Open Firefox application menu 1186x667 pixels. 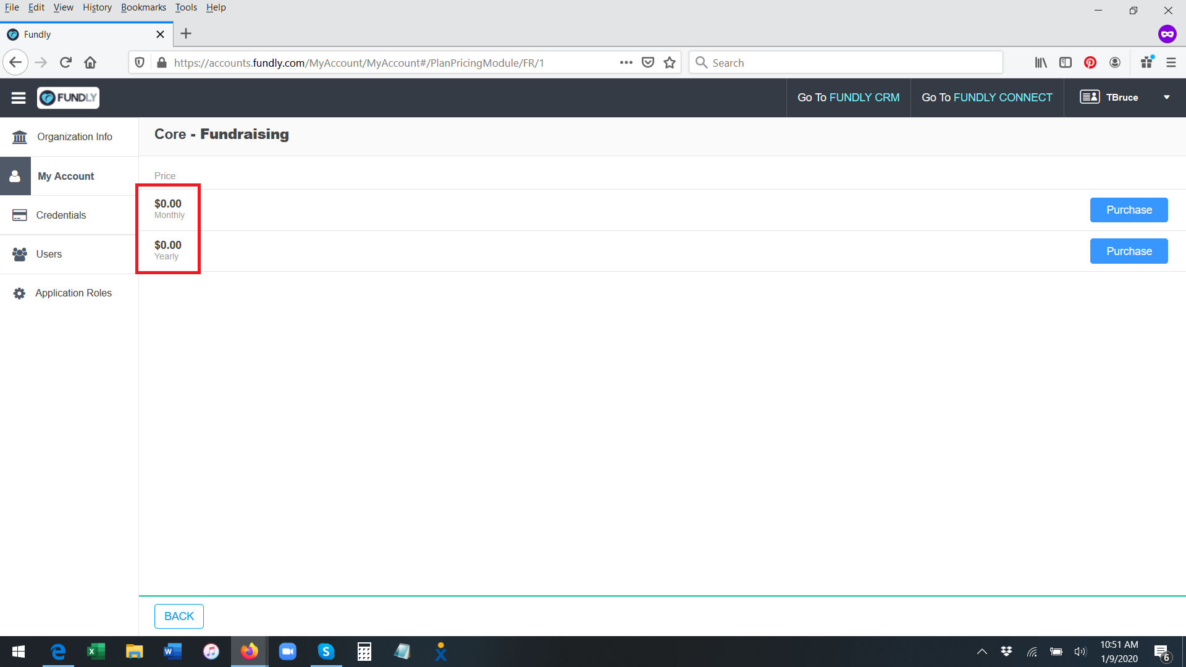pyautogui.click(x=1171, y=62)
